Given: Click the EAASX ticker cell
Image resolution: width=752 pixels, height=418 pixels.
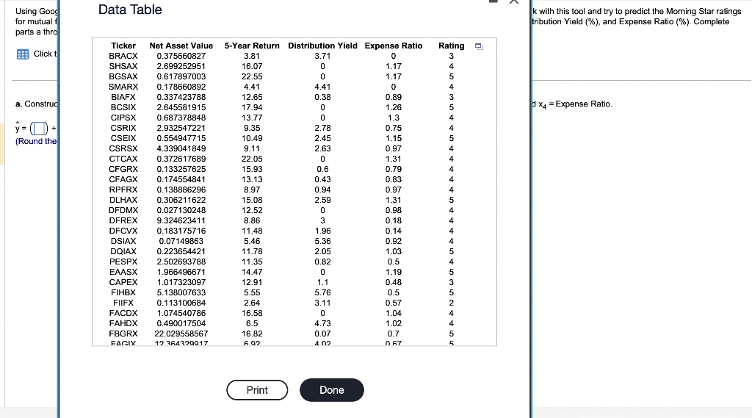Looking at the screenshot, I should [x=123, y=272].
